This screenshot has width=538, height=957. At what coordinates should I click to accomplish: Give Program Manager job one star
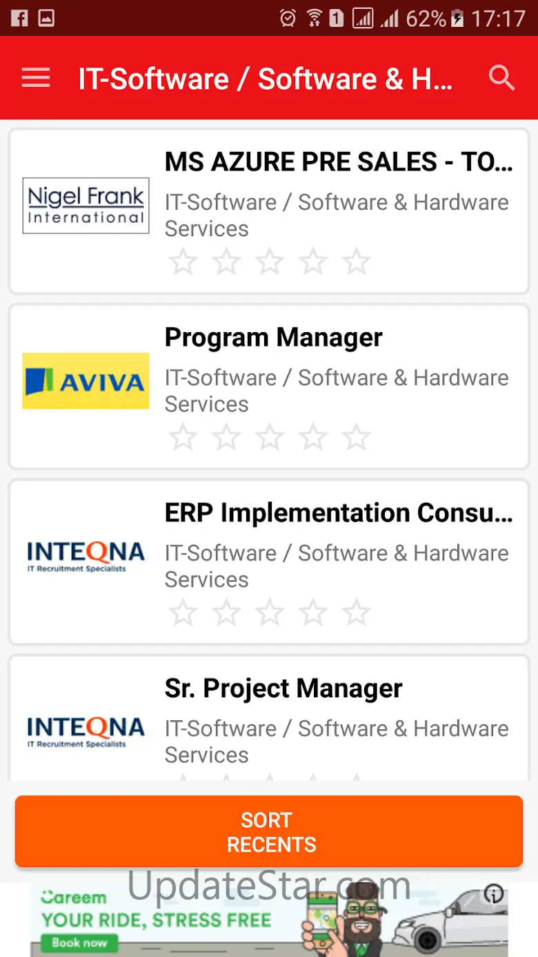(x=183, y=437)
